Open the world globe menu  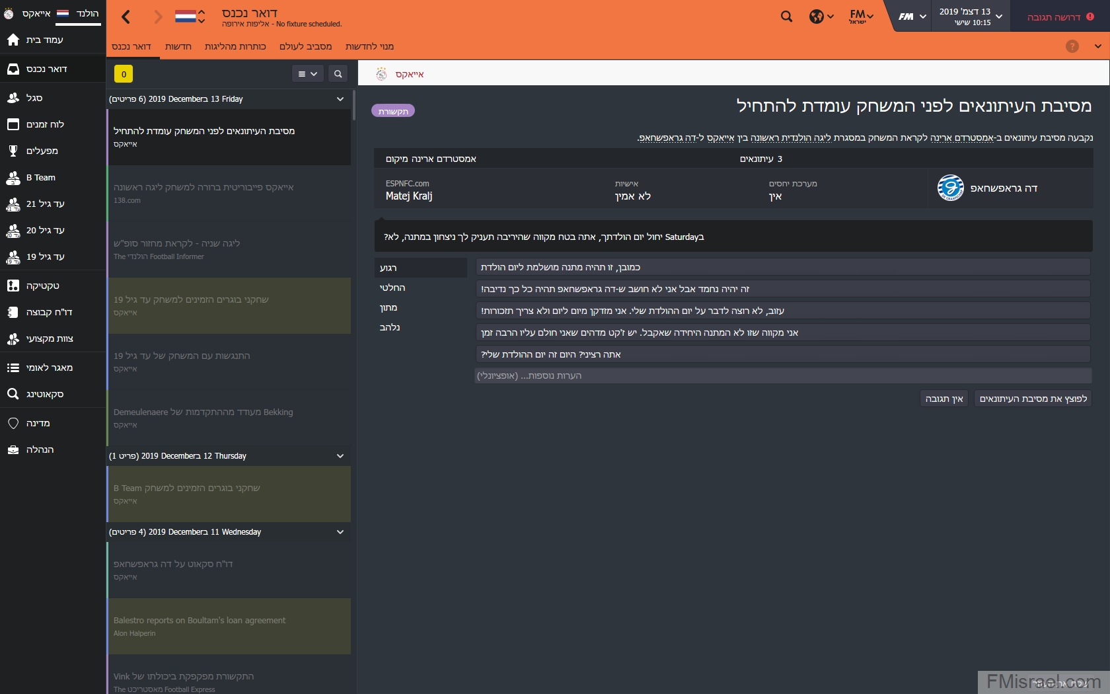click(x=821, y=17)
